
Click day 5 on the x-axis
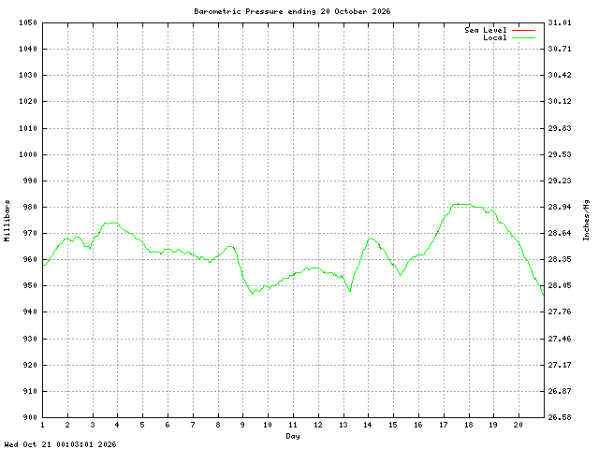coord(142,425)
